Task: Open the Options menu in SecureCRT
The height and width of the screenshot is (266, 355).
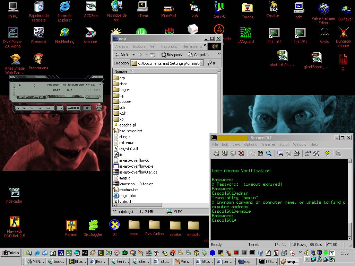Action: [x=250, y=144]
